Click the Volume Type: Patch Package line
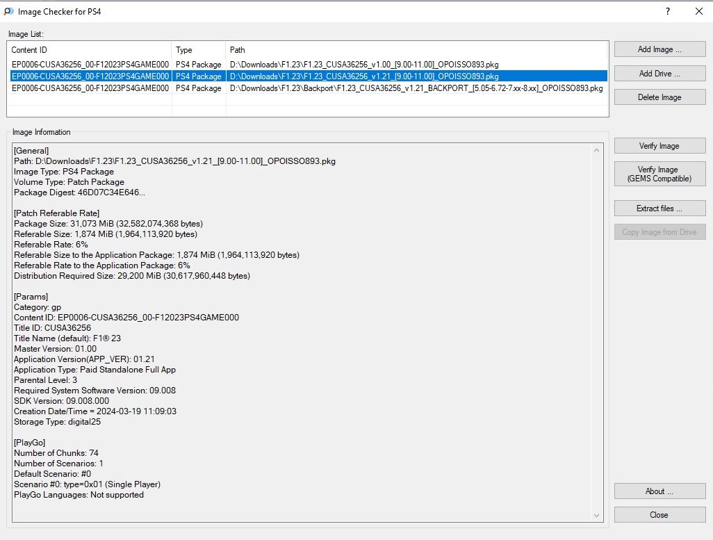The width and height of the screenshot is (713, 540). tap(69, 182)
